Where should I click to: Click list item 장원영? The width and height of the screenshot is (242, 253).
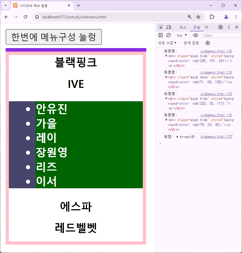51,152
